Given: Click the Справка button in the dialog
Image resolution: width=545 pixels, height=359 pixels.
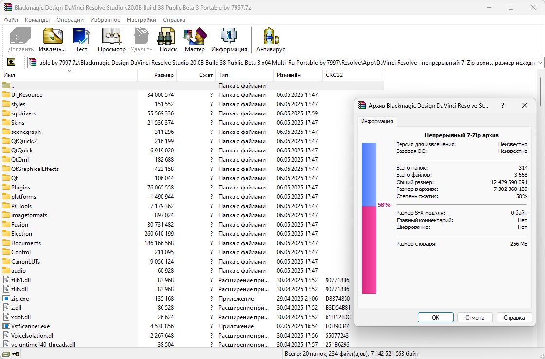Looking at the screenshot, I should (514, 317).
